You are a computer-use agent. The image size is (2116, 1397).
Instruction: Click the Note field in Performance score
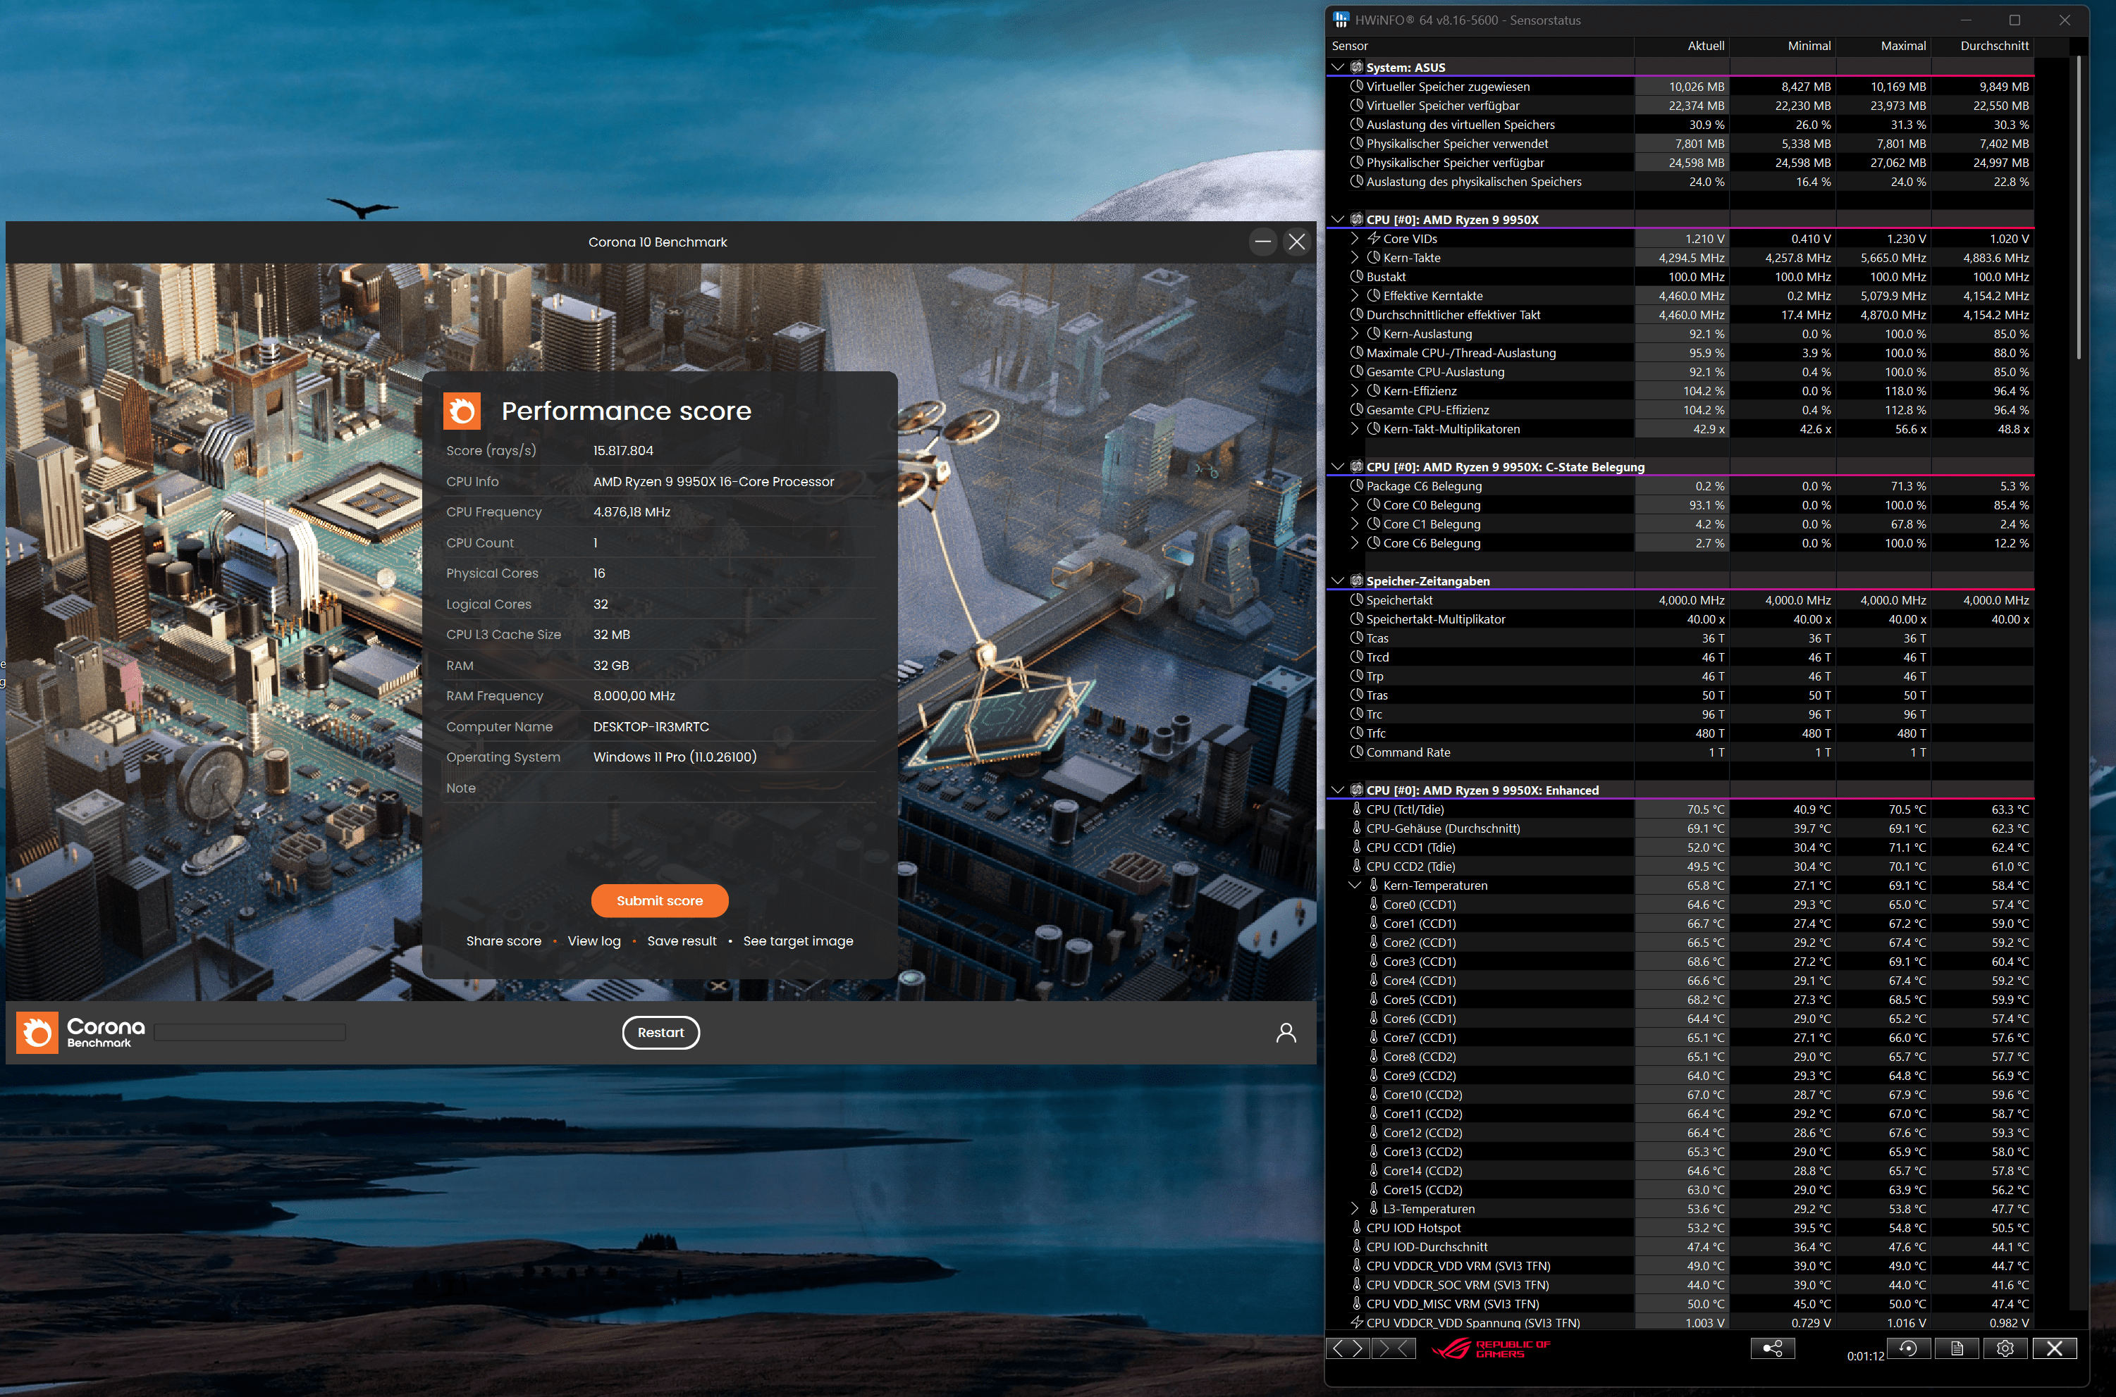(660, 788)
